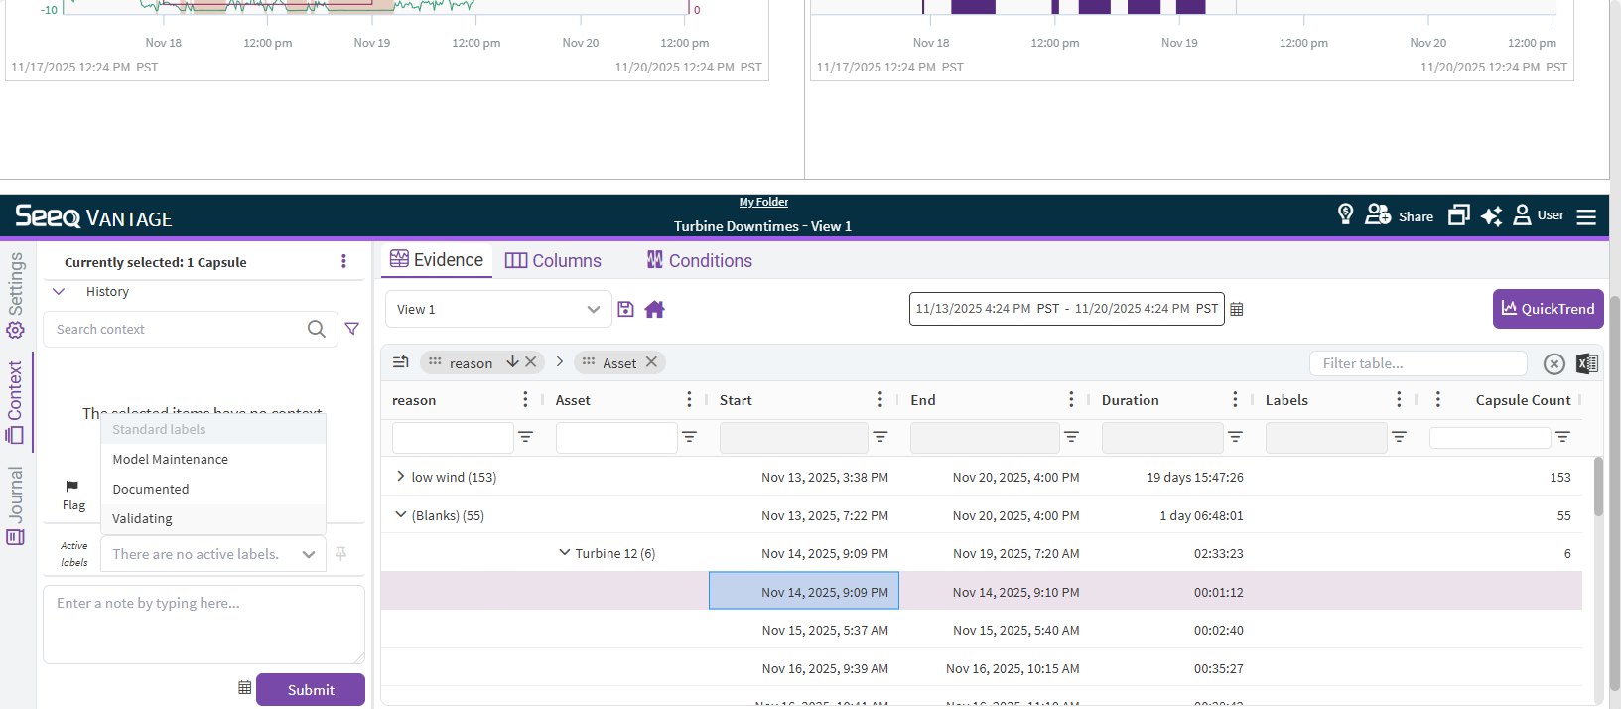Open the date range calendar icon
The width and height of the screenshot is (1621, 709).
[x=1236, y=309]
